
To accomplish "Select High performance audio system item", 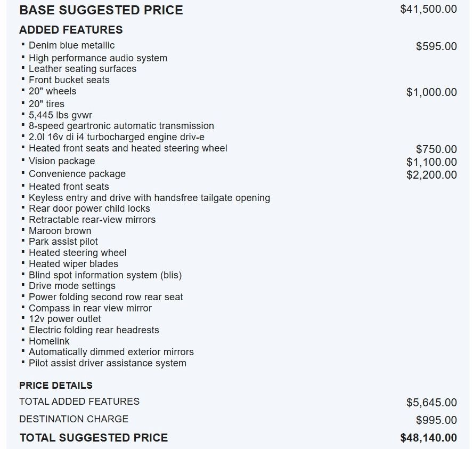I will (x=97, y=58).
